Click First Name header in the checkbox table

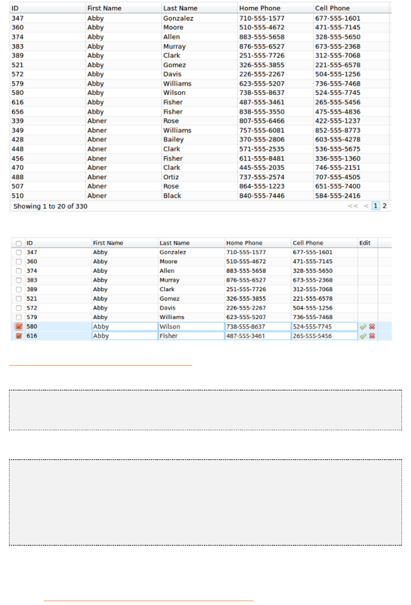pos(125,243)
